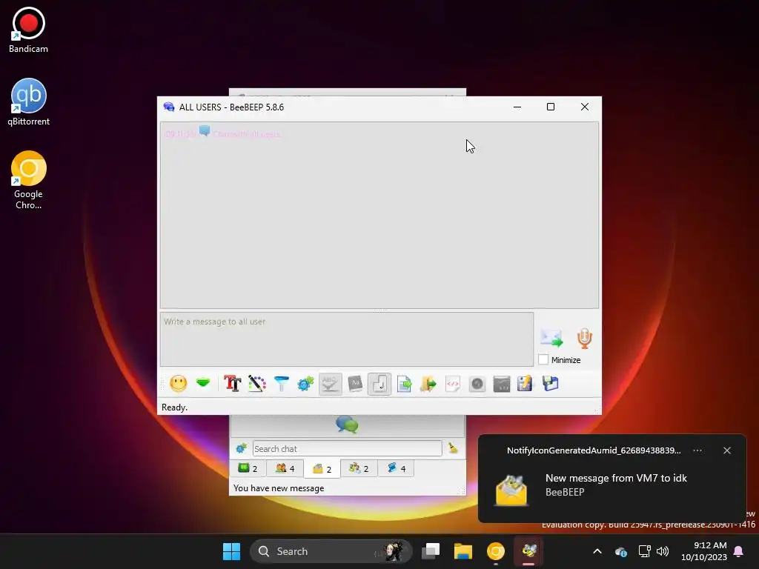Screen dimensions: 759x569
Task: Open the message filter funnel
Action: [x=281, y=384]
